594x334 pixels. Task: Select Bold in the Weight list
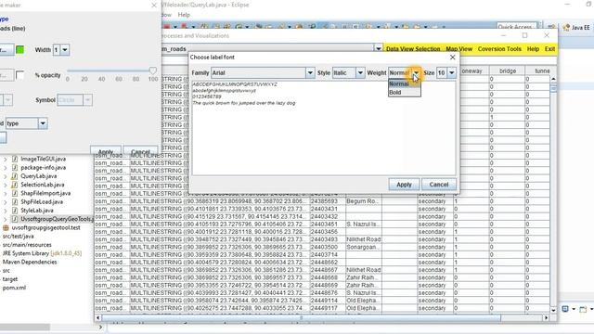405,92
